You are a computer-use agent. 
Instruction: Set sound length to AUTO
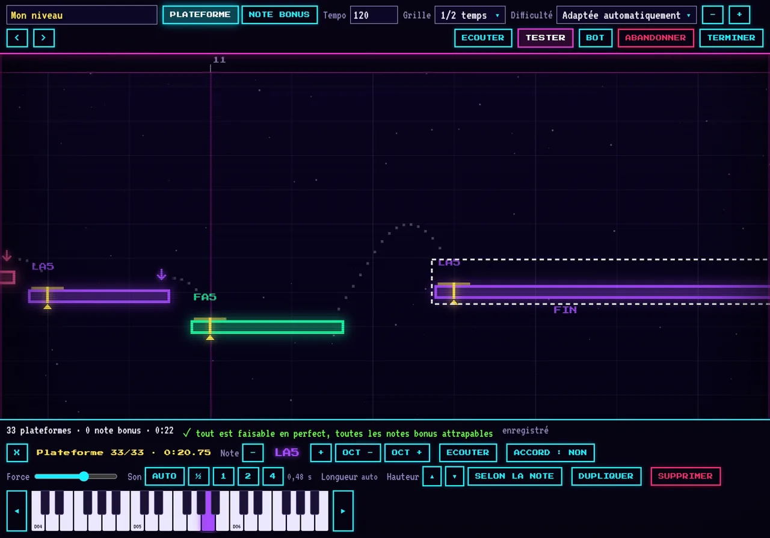coord(164,476)
